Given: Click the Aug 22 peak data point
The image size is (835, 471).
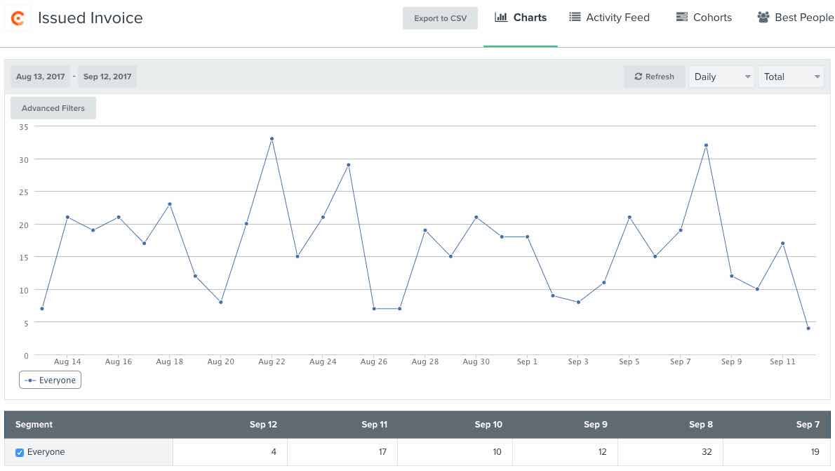Looking at the screenshot, I should pos(272,138).
